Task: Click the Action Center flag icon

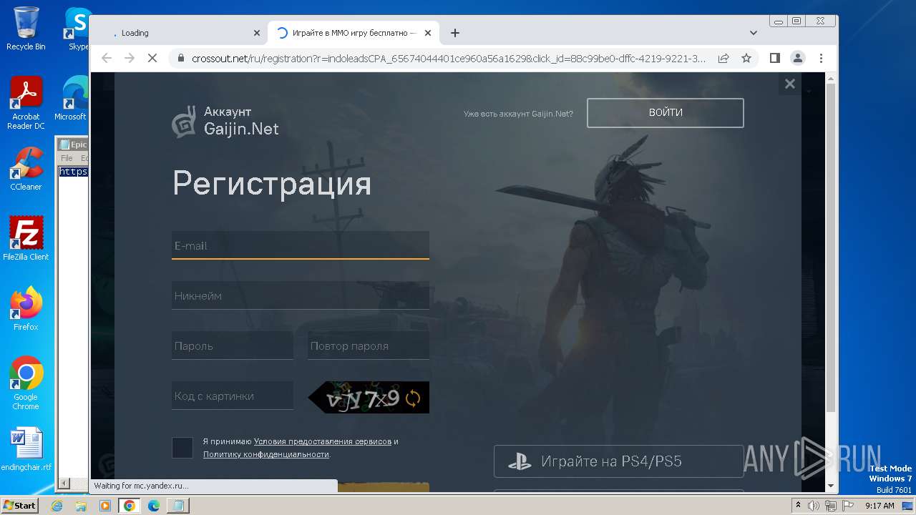Action: point(847,506)
